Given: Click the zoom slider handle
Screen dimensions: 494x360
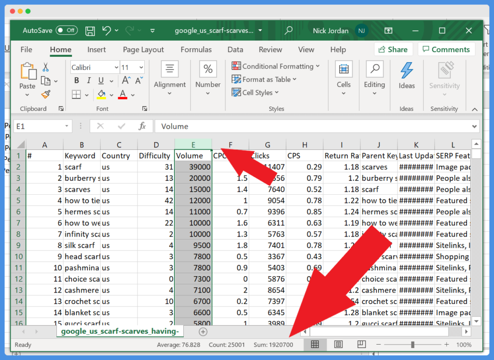Looking at the screenshot, I should tap(412, 345).
